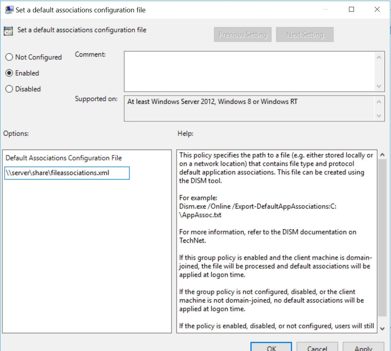Select the Not Configured radio button

click(9, 57)
